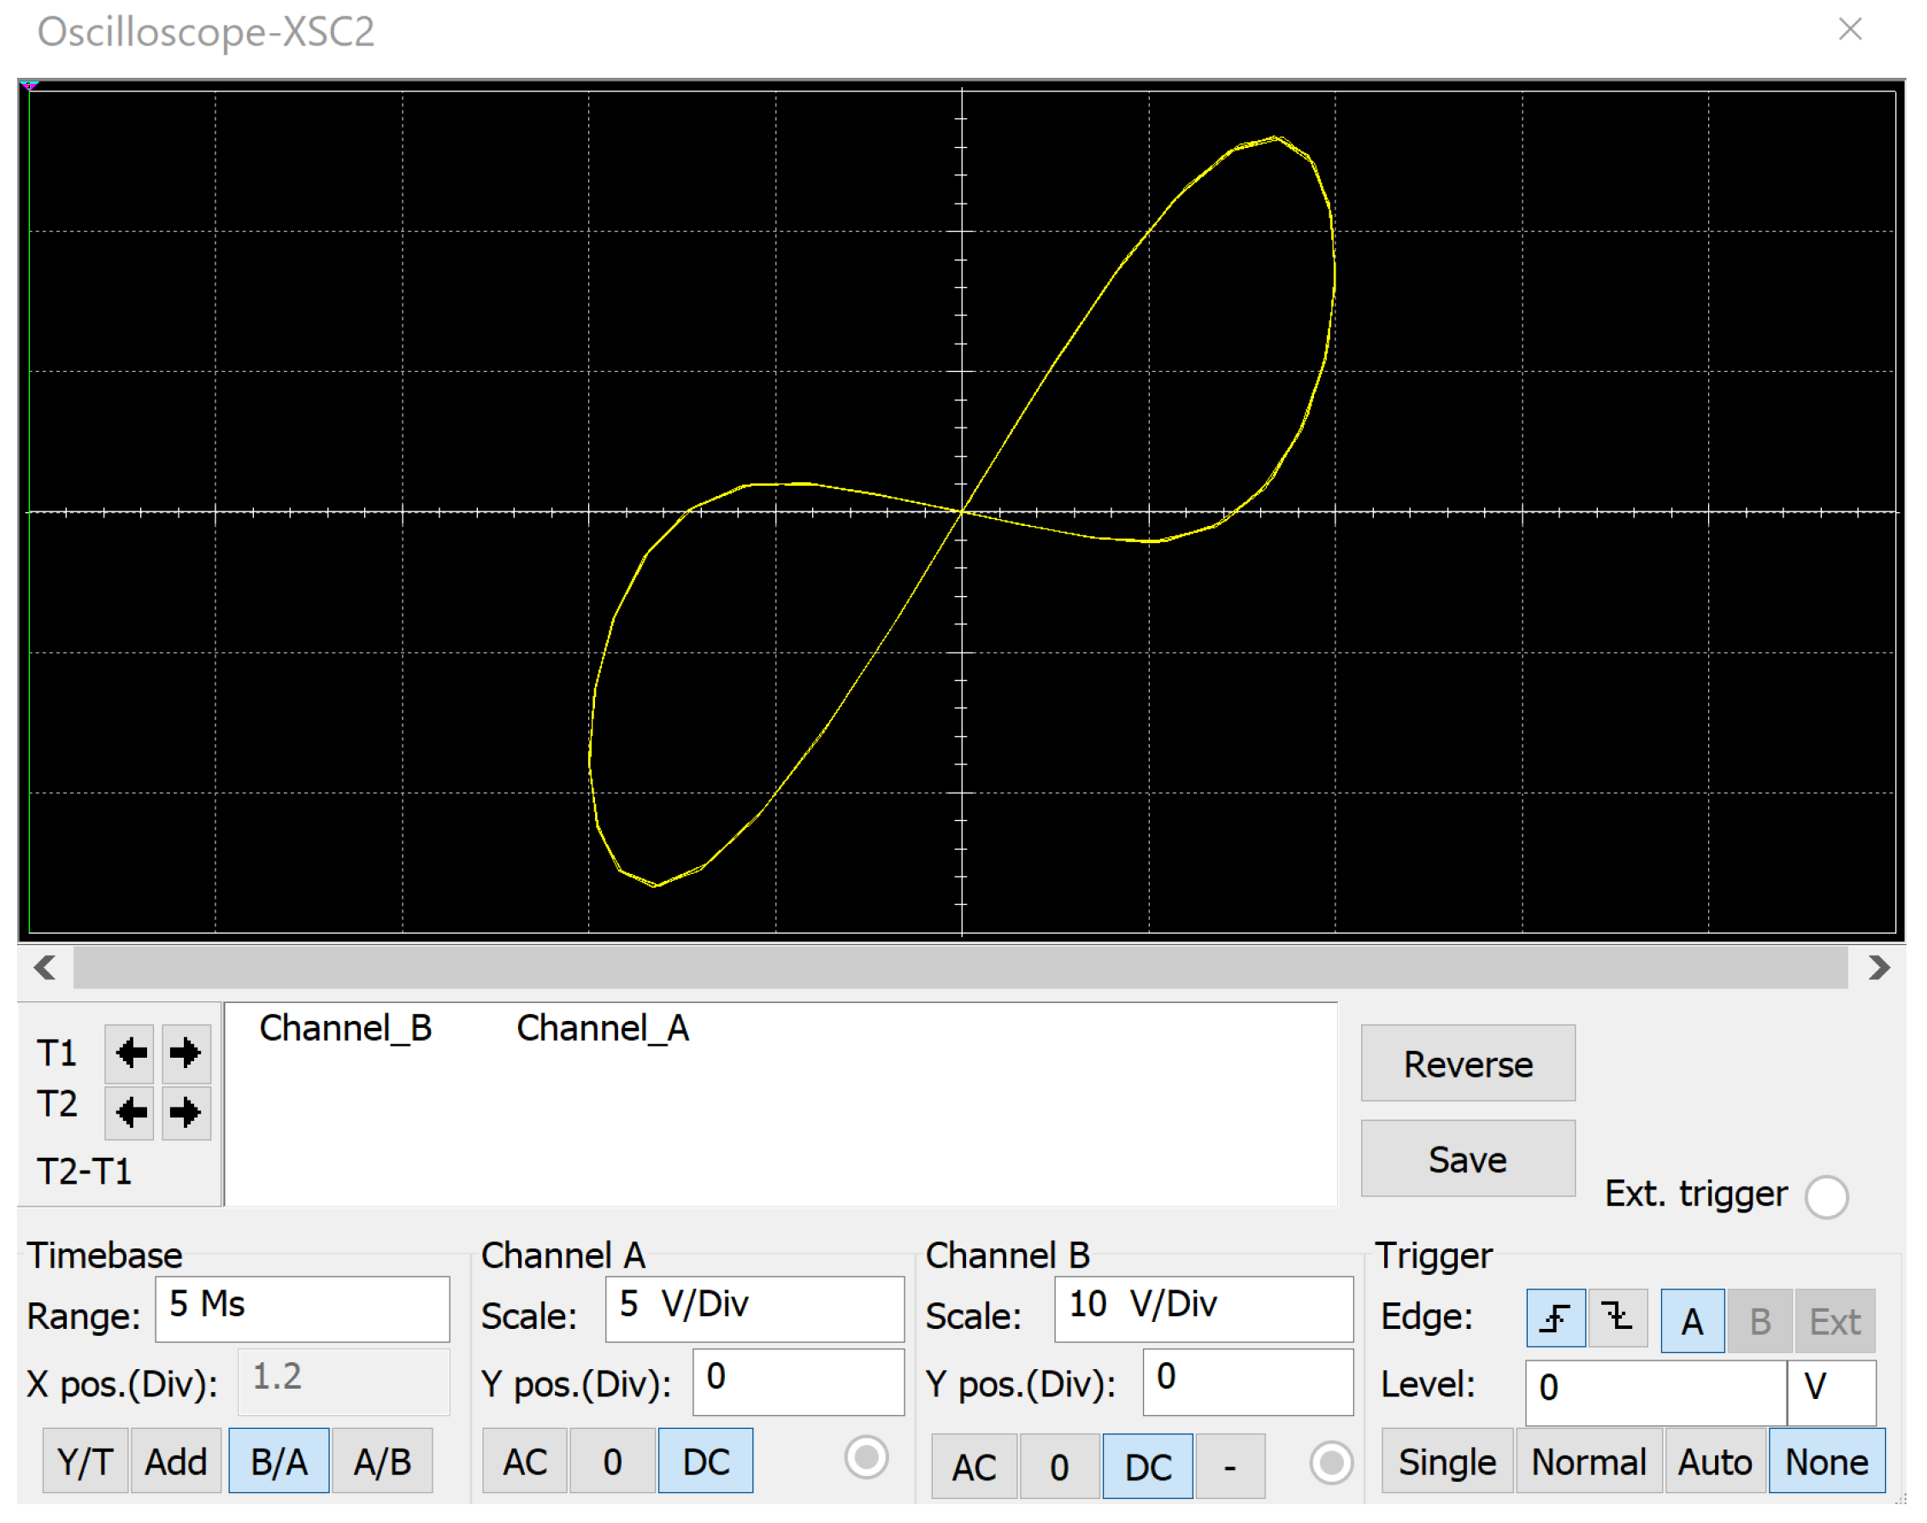Click the horizontal scrollbar track
Image resolution: width=1927 pixels, height=1523 pixels.
(960, 967)
